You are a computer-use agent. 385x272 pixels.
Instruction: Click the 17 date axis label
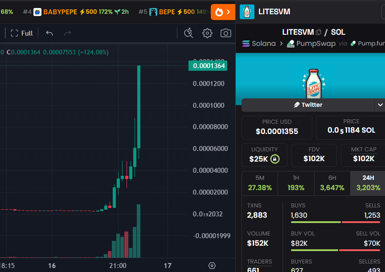pyautogui.click(x=168, y=266)
